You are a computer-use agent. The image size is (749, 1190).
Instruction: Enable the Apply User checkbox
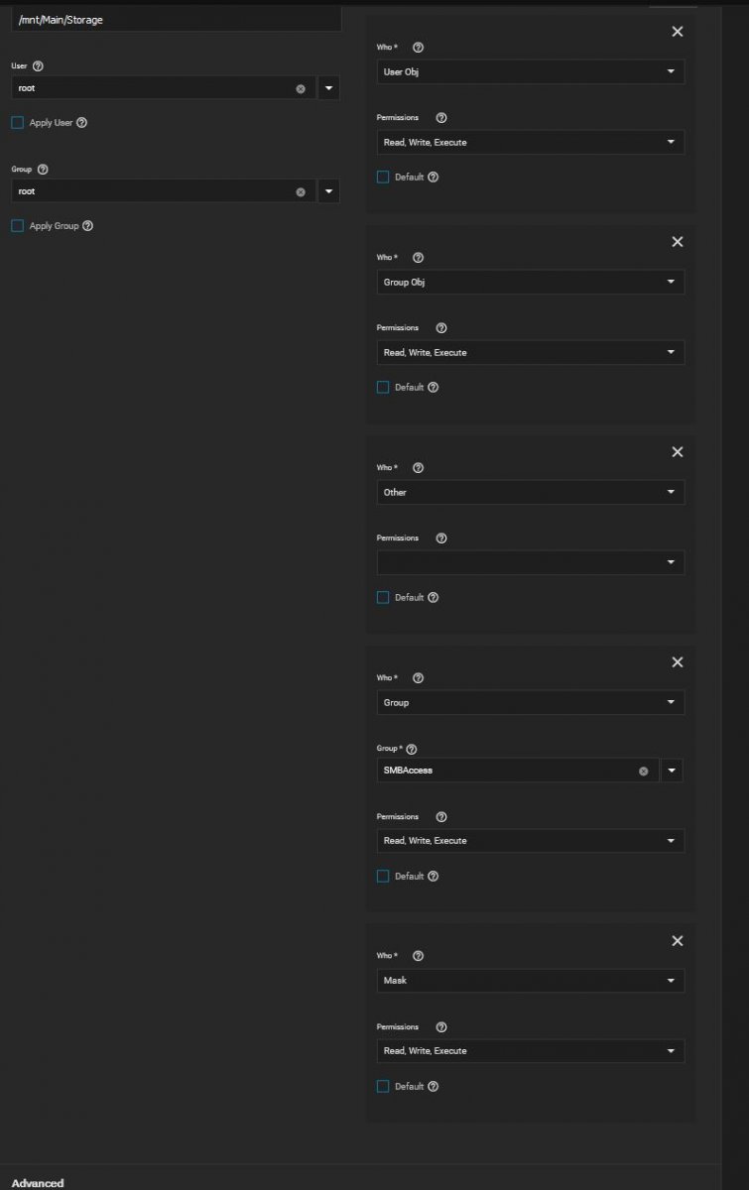17,123
